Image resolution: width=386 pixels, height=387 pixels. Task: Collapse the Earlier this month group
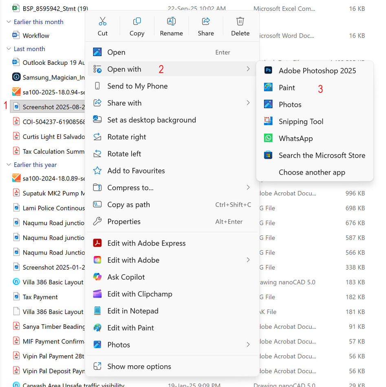coord(9,22)
